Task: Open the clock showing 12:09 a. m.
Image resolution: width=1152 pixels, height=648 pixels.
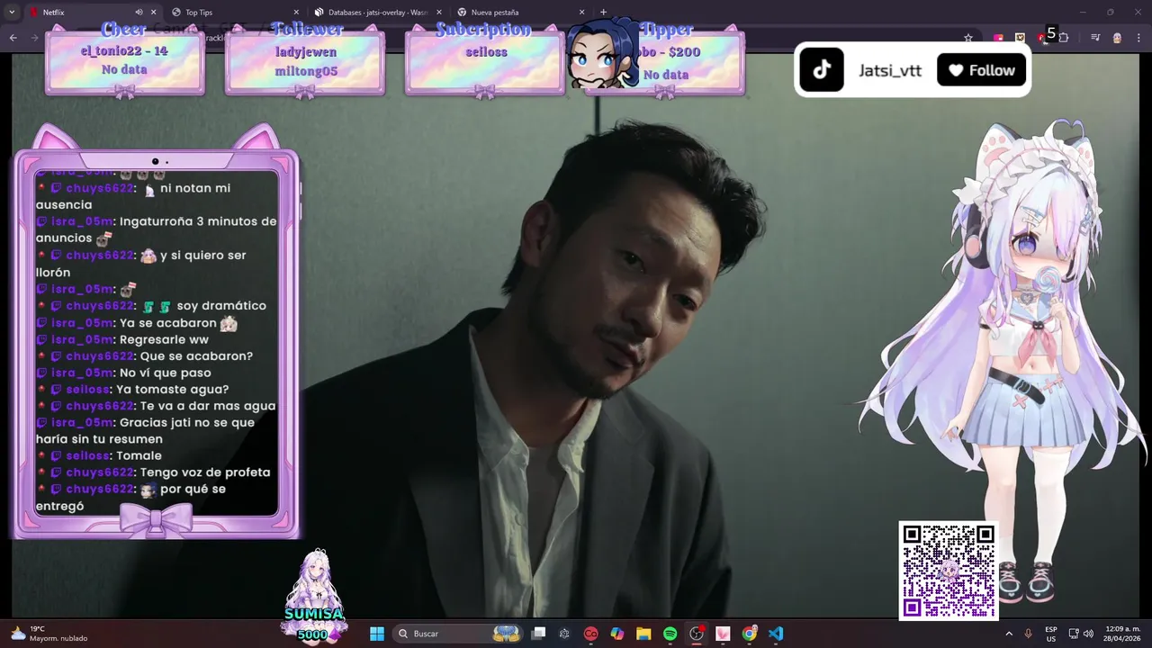Action: pyautogui.click(x=1122, y=634)
